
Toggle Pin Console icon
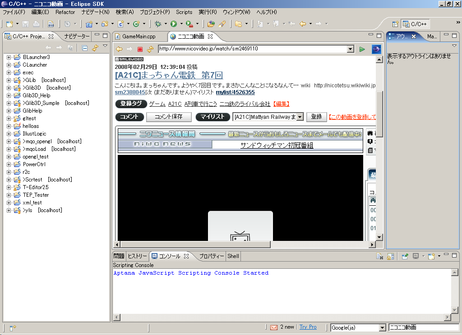tap(405, 257)
